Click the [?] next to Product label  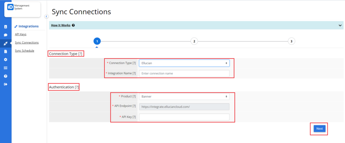click(134, 97)
